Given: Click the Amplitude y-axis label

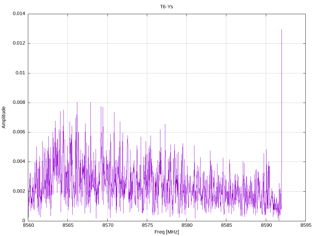Looking at the screenshot, I should coord(4,117).
